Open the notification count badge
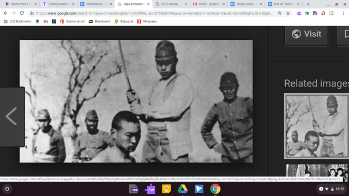The height and width of the screenshot is (196, 349). pyautogui.click(x=321, y=189)
